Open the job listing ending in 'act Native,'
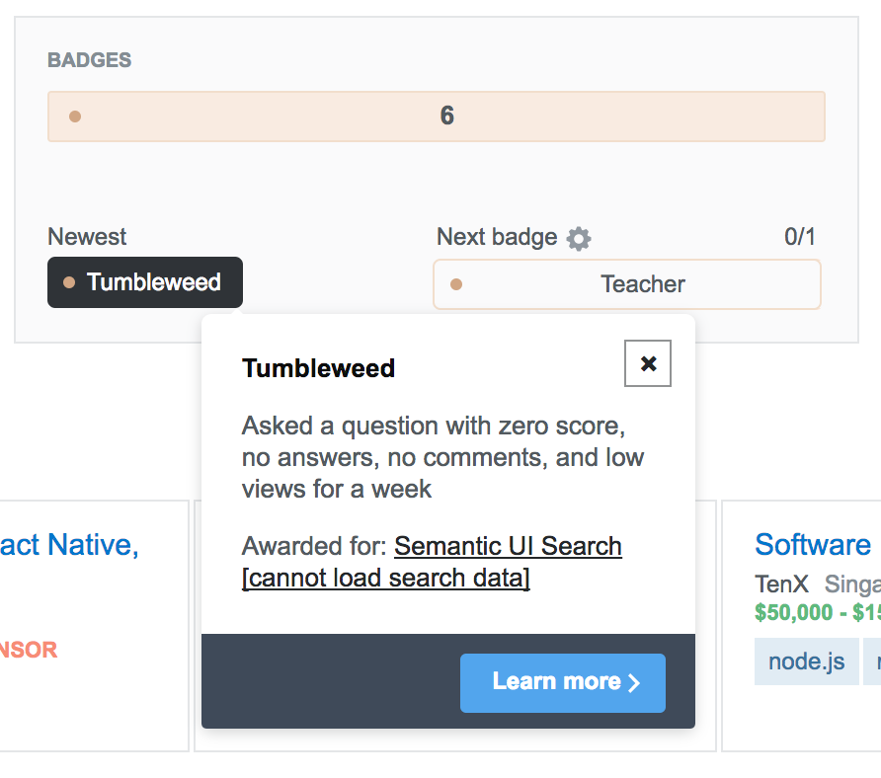This screenshot has width=881, height=778. 69,545
